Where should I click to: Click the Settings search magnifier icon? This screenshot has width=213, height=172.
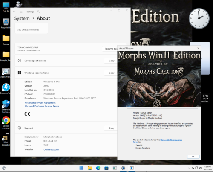(x=38, y=12)
